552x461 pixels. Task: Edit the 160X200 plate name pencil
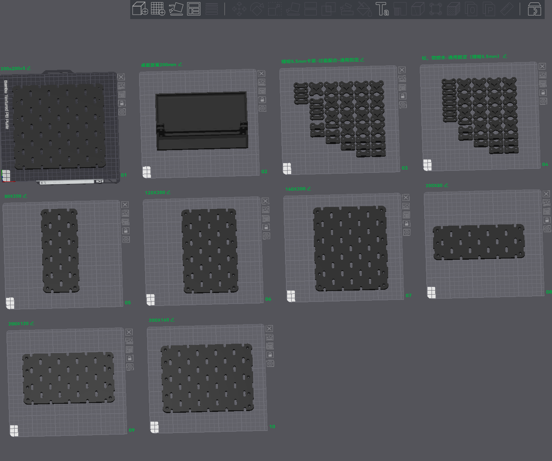(x=309, y=189)
